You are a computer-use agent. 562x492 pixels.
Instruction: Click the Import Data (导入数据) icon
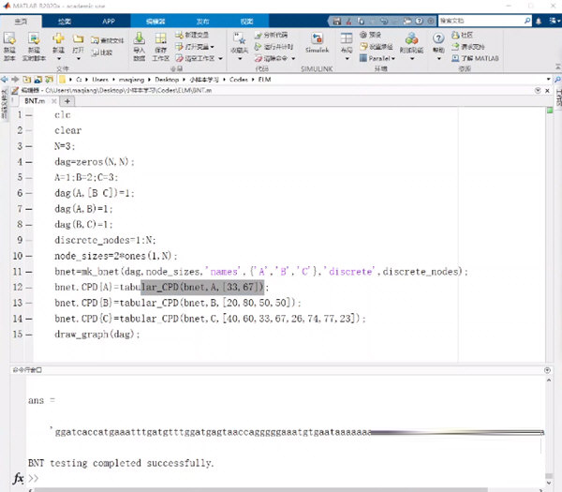click(139, 43)
